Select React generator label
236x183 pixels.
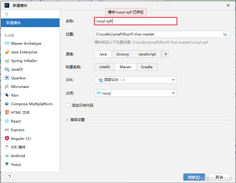pyautogui.click(x=16, y=121)
